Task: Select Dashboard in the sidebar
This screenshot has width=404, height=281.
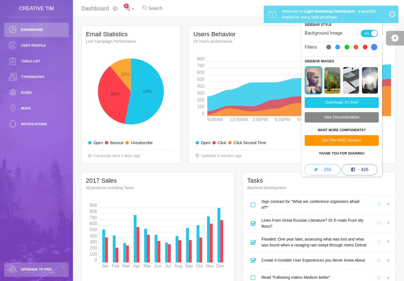Action: click(x=36, y=30)
